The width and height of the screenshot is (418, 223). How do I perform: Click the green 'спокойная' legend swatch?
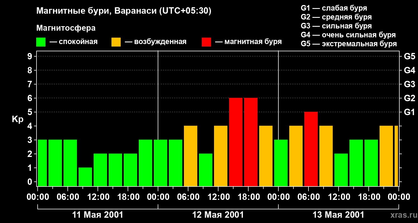coord(41,42)
